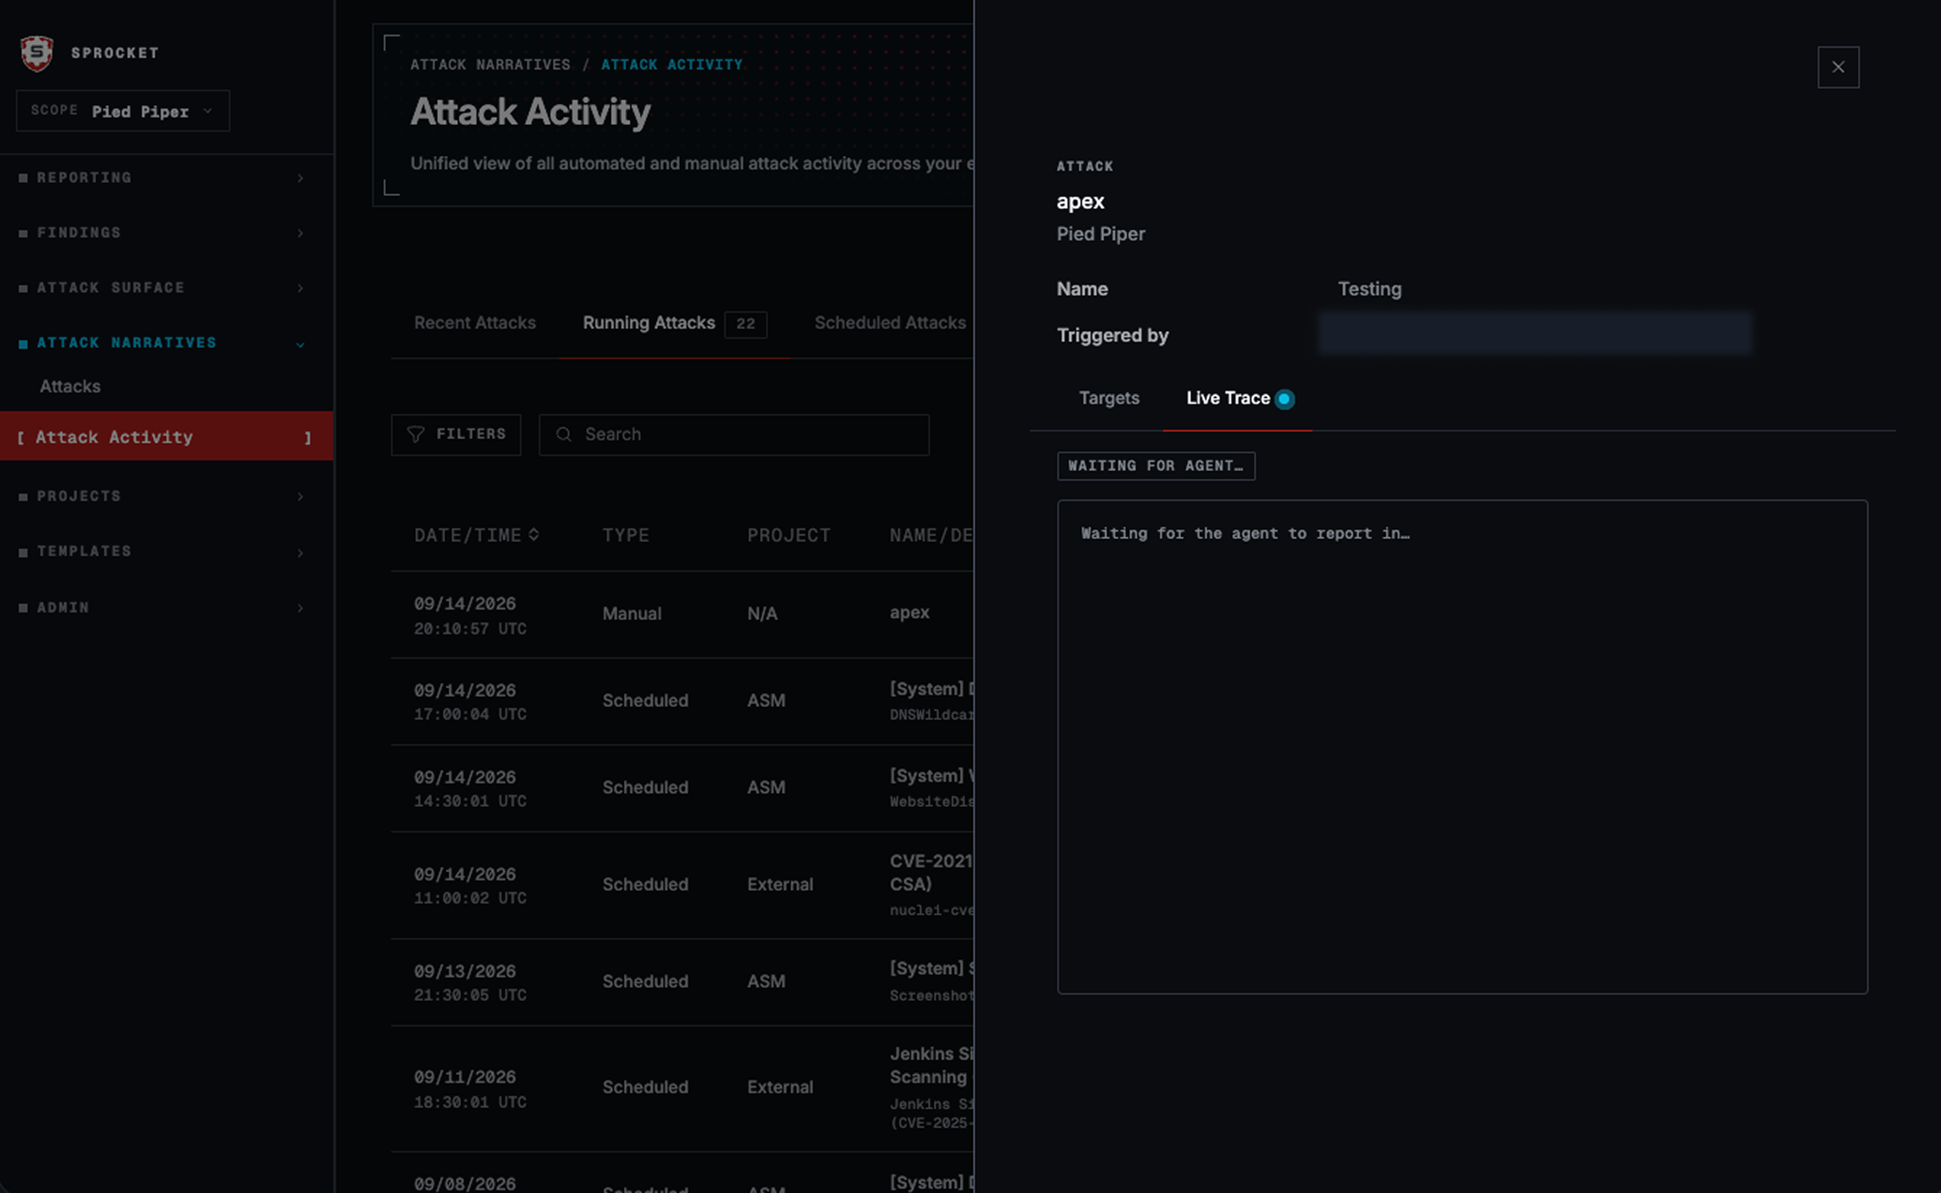Image resolution: width=1941 pixels, height=1193 pixels.
Task: Click inside the live trace output box
Action: coord(1463,747)
